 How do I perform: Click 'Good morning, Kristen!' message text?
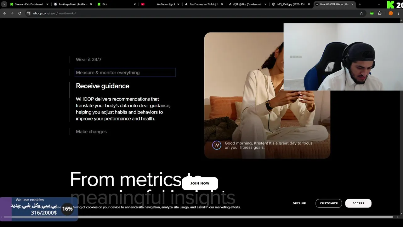(269, 145)
